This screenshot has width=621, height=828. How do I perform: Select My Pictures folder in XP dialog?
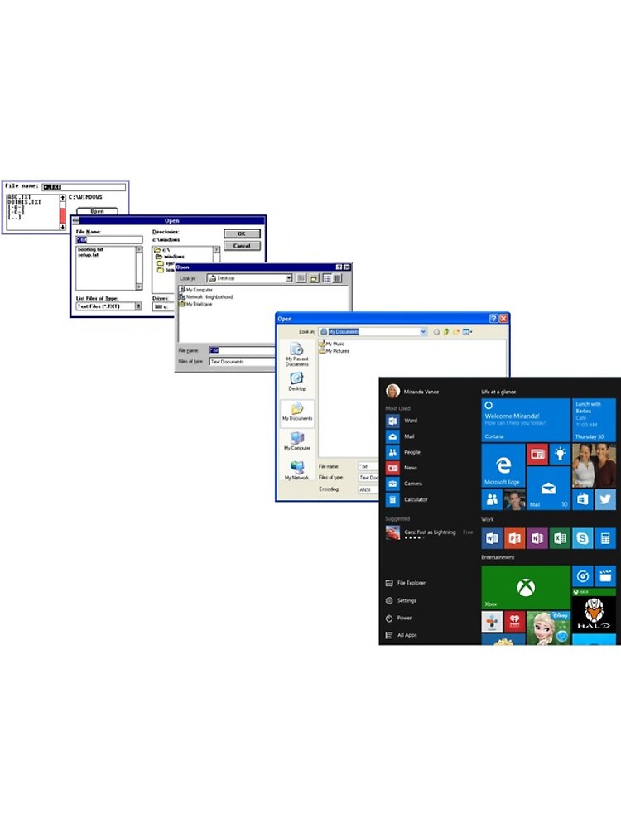point(335,350)
